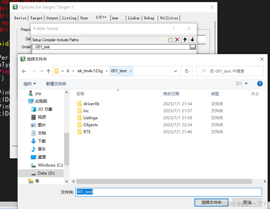Click the 文件夹 name input field
The image size is (270, 209).
click(169, 192)
